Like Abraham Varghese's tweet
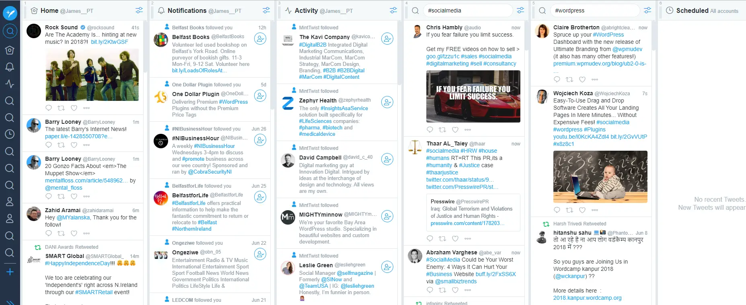The height and width of the screenshot is (305, 746). [x=455, y=290]
